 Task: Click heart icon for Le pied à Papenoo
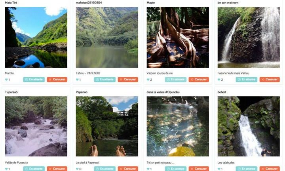click(x=77, y=169)
